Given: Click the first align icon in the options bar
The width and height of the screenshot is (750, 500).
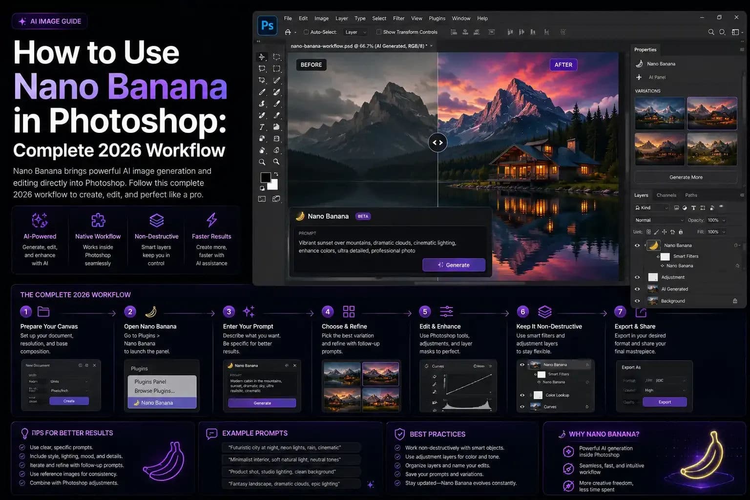Looking at the screenshot, I should (x=454, y=32).
